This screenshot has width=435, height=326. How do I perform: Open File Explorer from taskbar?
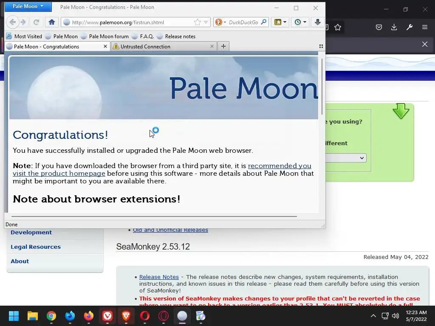pyautogui.click(x=32, y=316)
